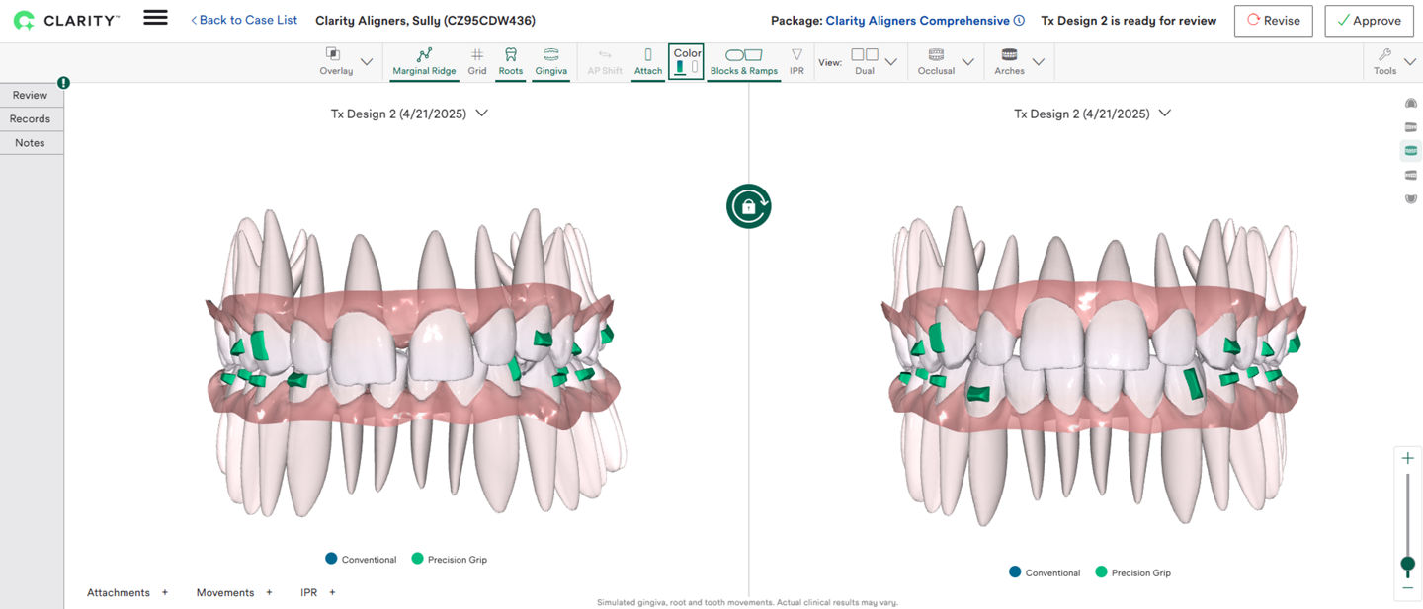Image resolution: width=1423 pixels, height=609 pixels.
Task: Click the Occlusal teeth icon
Action: click(936, 55)
